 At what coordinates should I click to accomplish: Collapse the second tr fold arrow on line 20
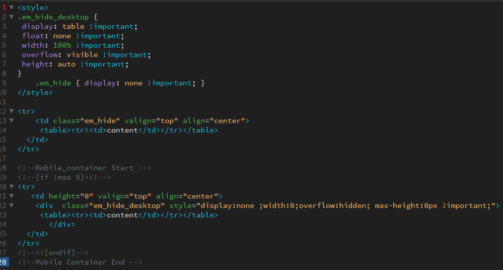click(x=11, y=186)
